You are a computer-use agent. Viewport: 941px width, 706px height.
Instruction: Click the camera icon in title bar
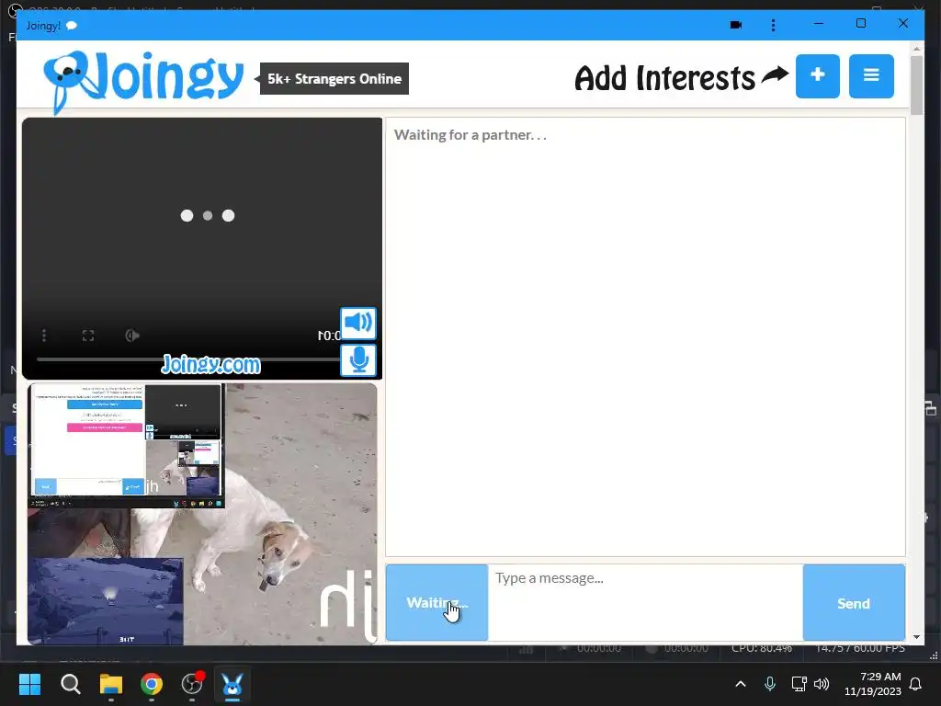coord(736,25)
